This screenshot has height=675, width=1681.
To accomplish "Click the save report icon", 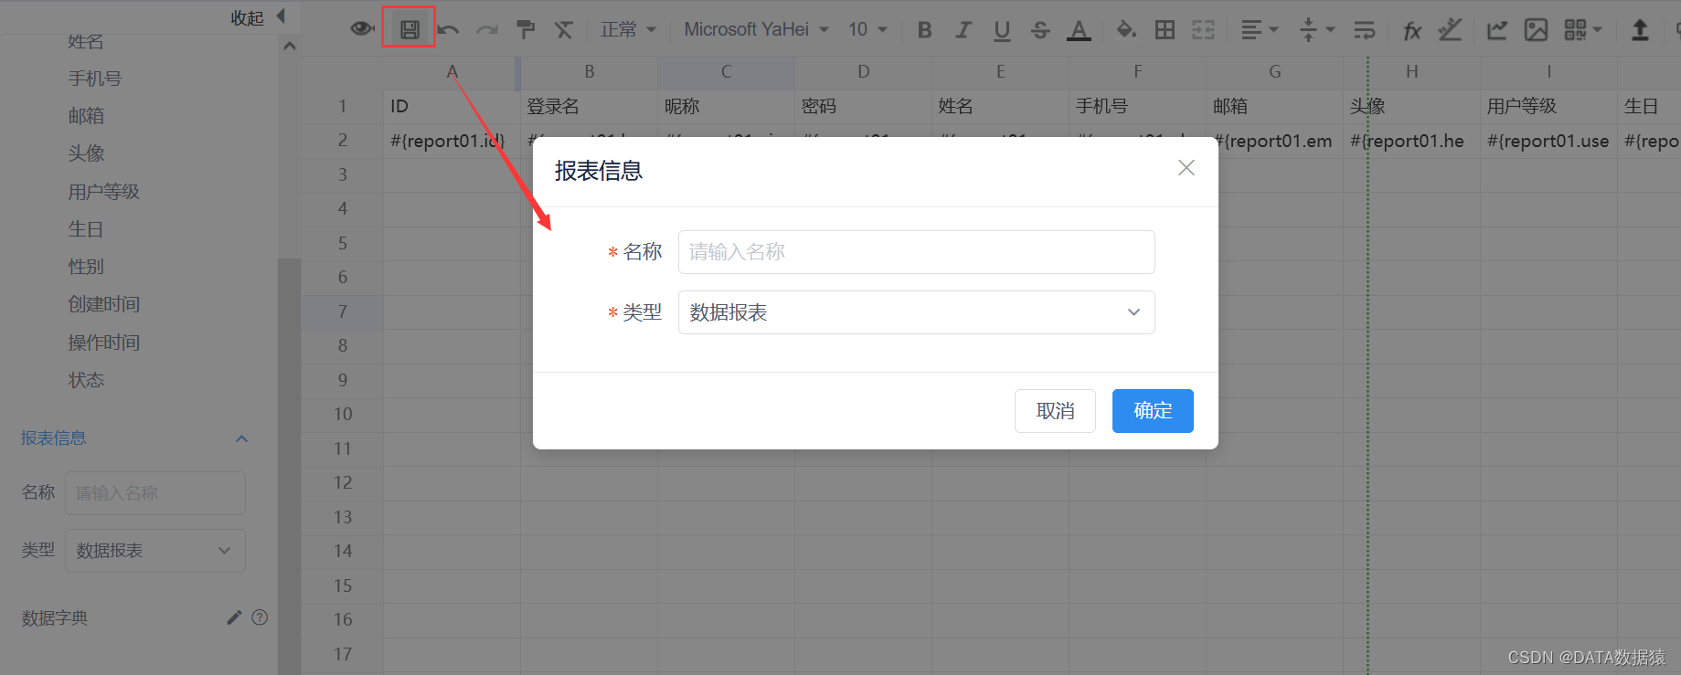I will pyautogui.click(x=410, y=29).
